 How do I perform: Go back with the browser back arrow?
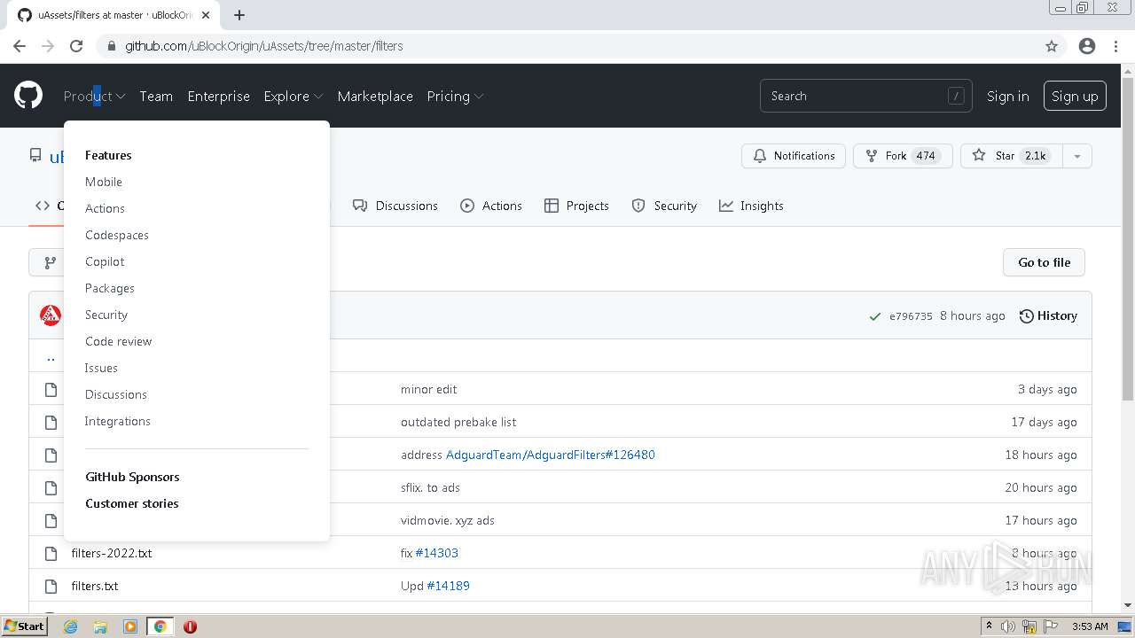click(x=20, y=46)
